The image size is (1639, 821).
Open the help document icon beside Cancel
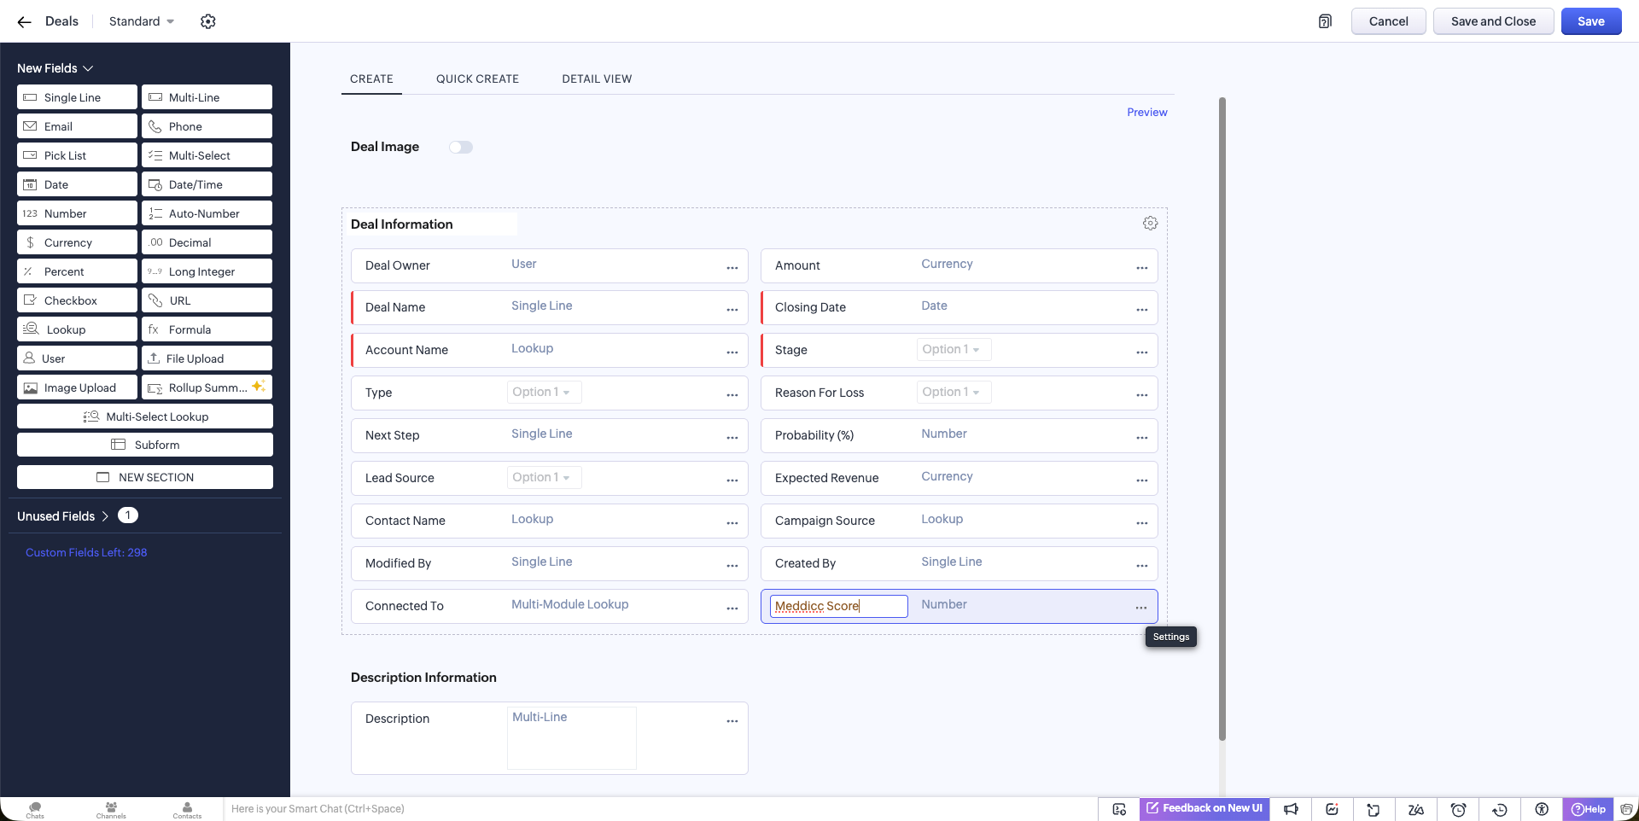click(x=1325, y=21)
